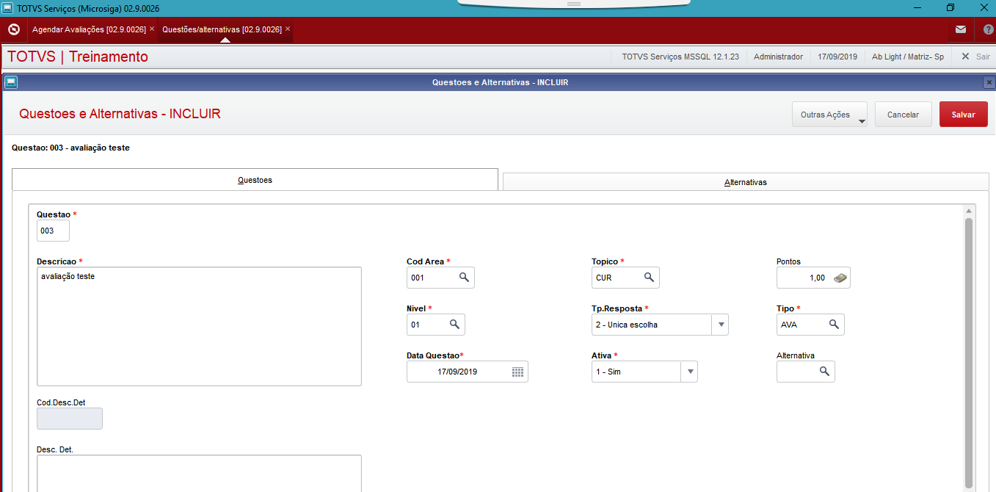
Task: Open lookup search for Alternativa field
Action: [x=824, y=372]
